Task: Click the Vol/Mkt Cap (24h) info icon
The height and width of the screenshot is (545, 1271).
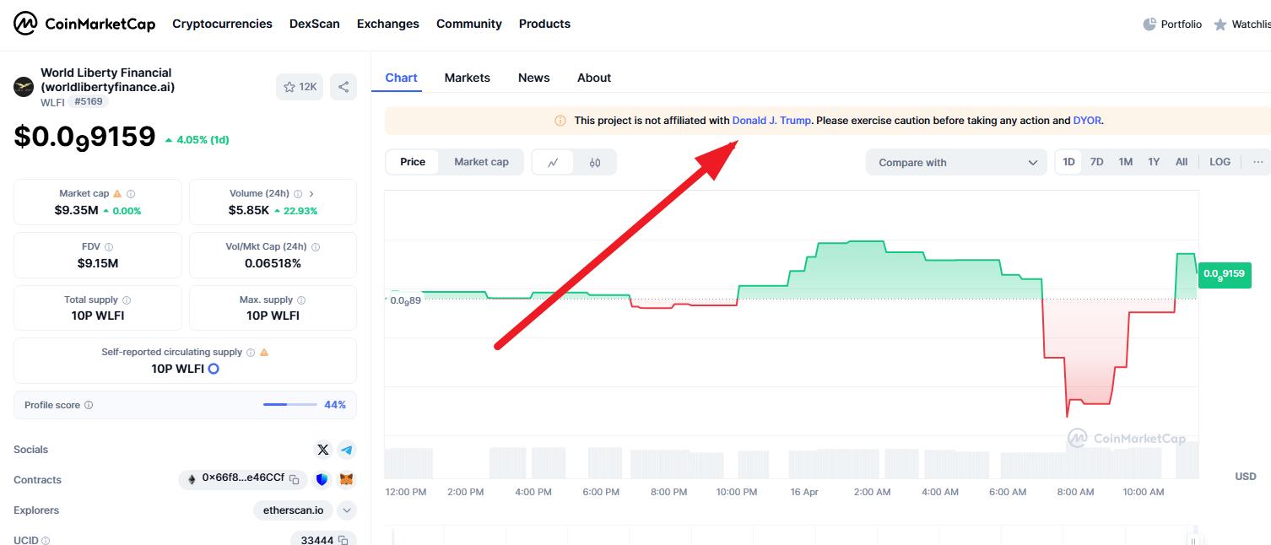Action: pyautogui.click(x=316, y=247)
